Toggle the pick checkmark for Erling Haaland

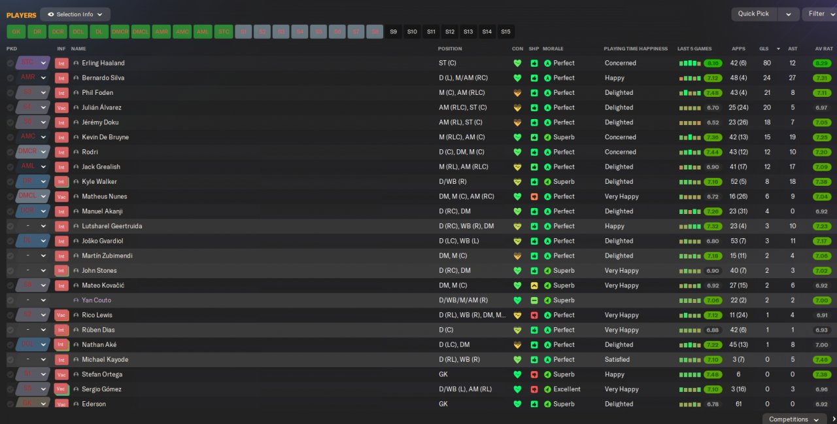click(x=10, y=63)
